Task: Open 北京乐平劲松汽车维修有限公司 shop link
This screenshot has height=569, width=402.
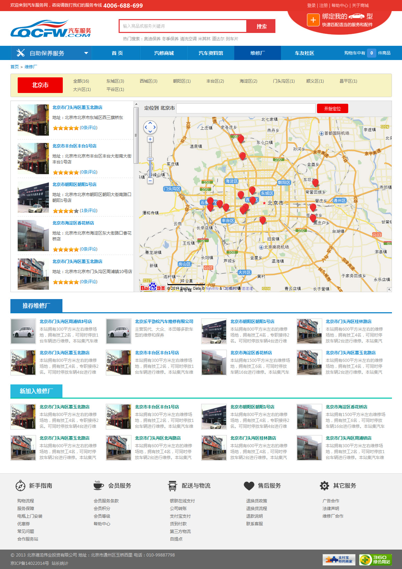Action: click(164, 322)
